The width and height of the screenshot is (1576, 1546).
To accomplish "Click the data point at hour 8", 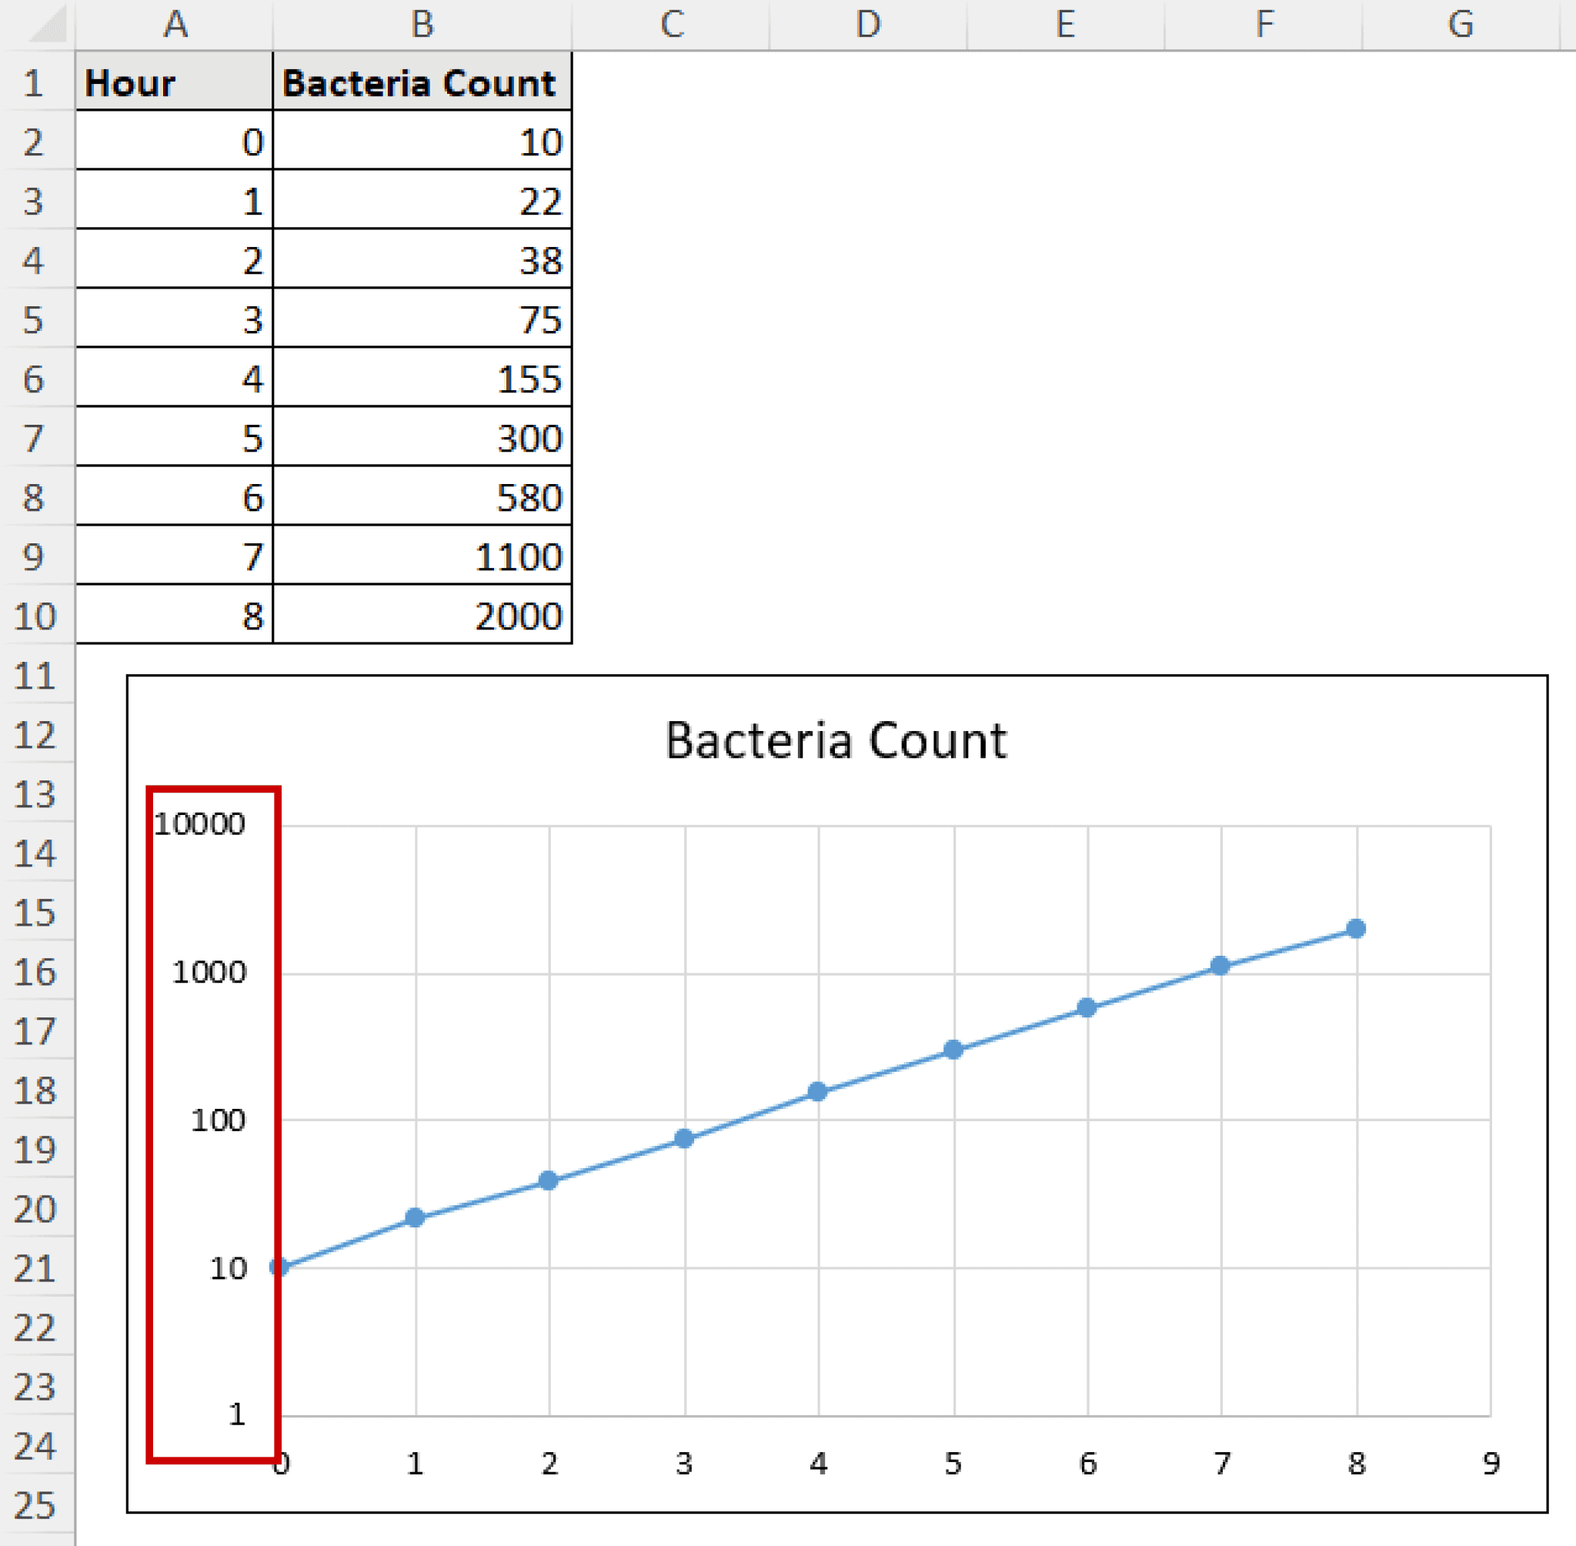I will (x=1354, y=928).
